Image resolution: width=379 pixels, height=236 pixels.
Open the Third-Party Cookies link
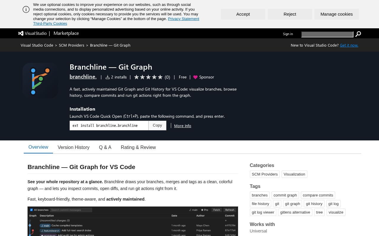click(50, 24)
